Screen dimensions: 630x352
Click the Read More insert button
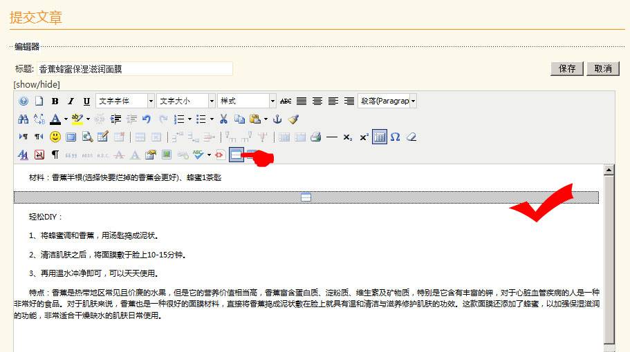(237, 155)
